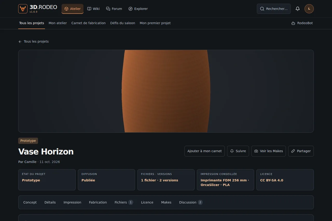
Task: Click CC BY-SA 4.0 licence value
Action: [272, 180]
